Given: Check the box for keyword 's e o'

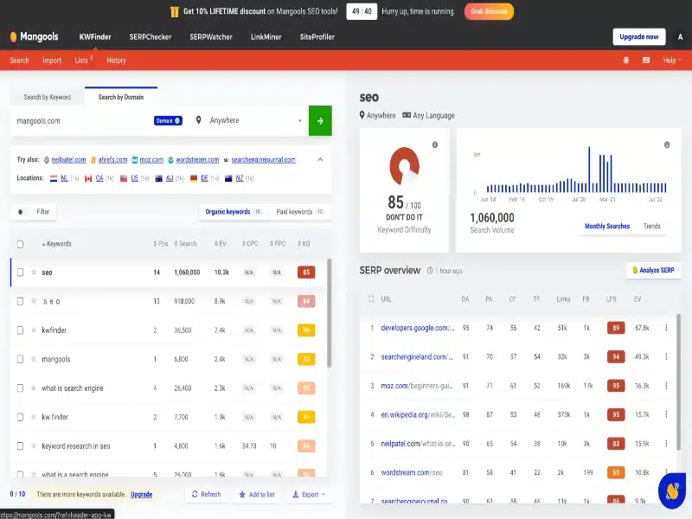Looking at the screenshot, I should (x=20, y=301).
